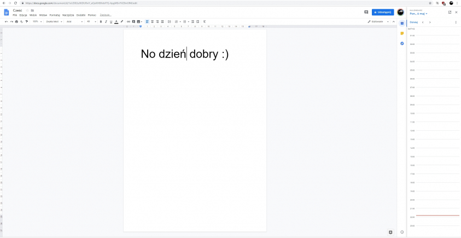Open calendar in new tab icon

coord(450,11)
